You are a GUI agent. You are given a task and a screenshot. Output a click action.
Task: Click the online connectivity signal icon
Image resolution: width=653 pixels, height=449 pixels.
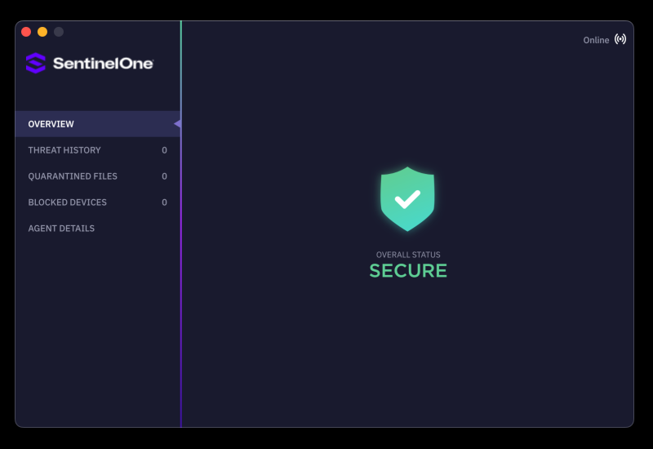pos(620,39)
